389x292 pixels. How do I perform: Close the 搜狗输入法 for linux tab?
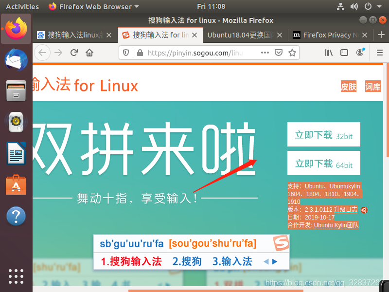coord(194,35)
